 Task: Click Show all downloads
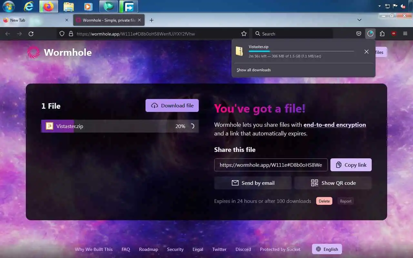tap(254, 70)
